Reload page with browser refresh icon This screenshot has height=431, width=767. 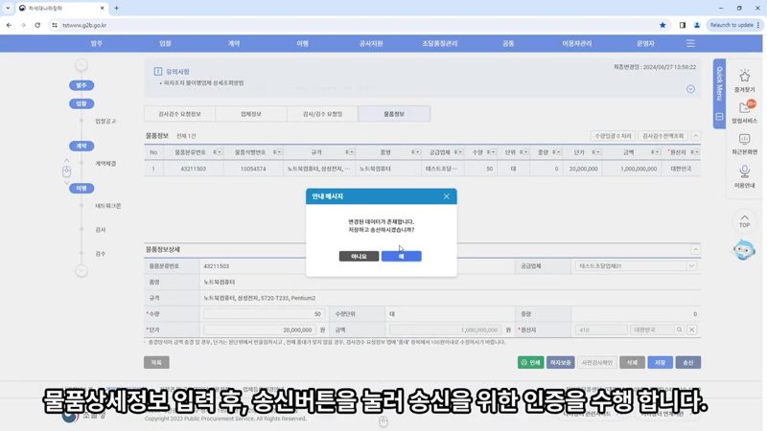[37, 25]
